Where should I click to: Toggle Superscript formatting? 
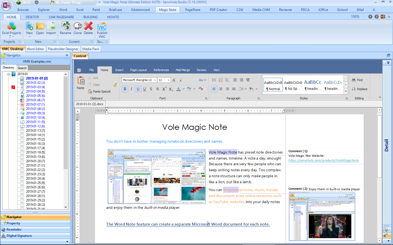(x=164, y=89)
